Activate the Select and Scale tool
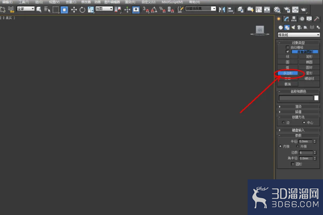The height and width of the screenshot is (215, 323). (90, 10)
